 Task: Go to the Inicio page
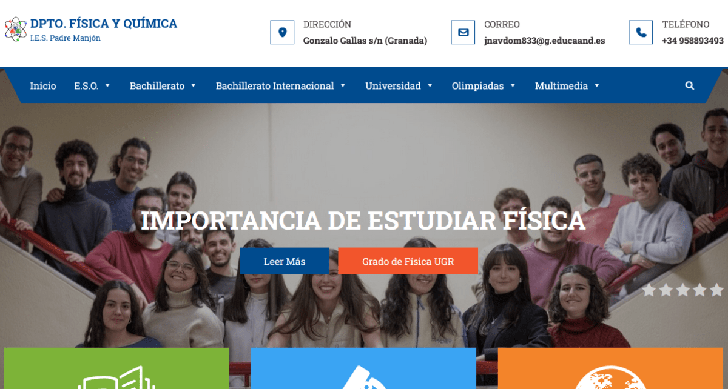pyautogui.click(x=43, y=86)
